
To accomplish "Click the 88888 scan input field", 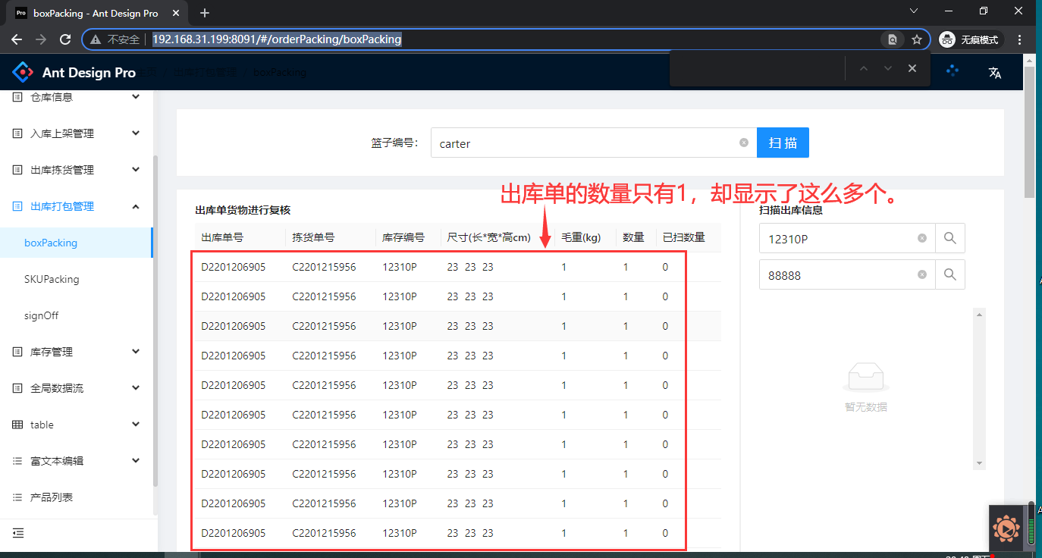I will [x=838, y=275].
